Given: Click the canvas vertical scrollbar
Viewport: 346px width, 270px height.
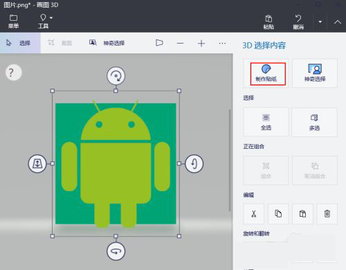Looking at the screenshot, I should point(230,160).
